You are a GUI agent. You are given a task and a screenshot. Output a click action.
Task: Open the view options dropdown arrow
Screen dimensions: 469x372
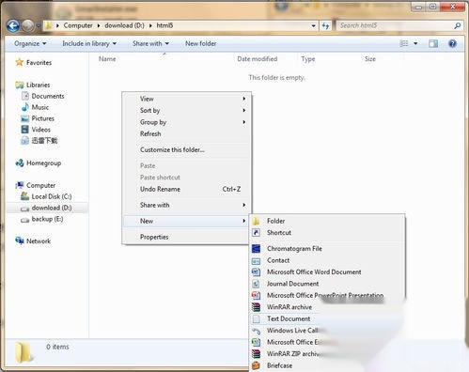coord(415,43)
